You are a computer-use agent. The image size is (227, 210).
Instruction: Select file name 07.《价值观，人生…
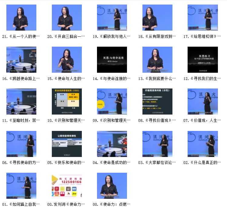202,120
